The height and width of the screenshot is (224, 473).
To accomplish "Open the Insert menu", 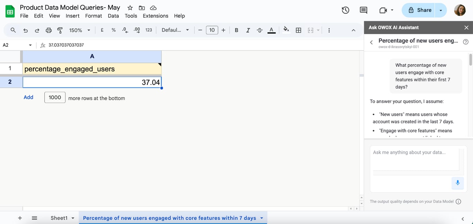I will [x=73, y=16].
